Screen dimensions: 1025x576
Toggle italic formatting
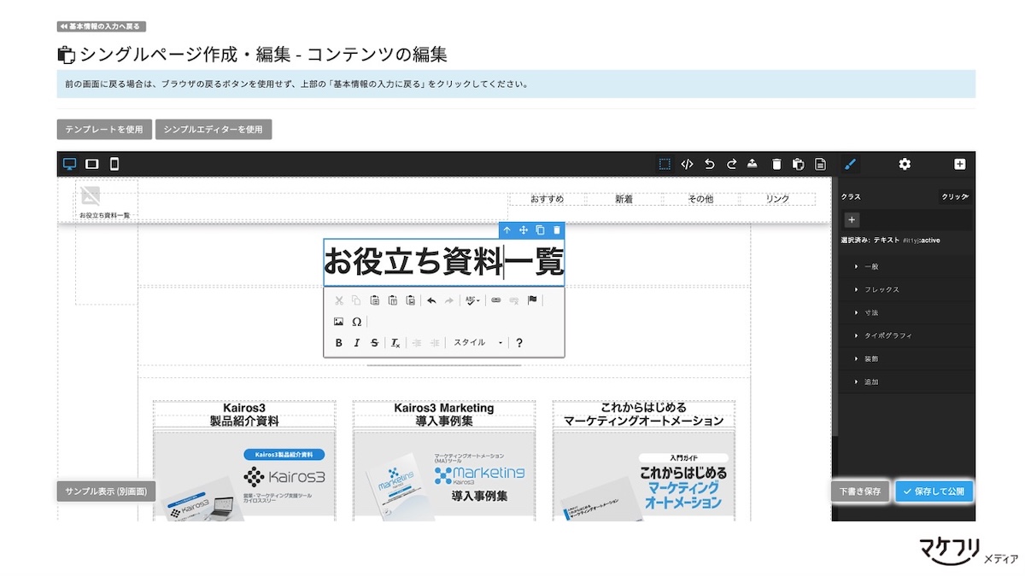pyautogui.click(x=356, y=342)
